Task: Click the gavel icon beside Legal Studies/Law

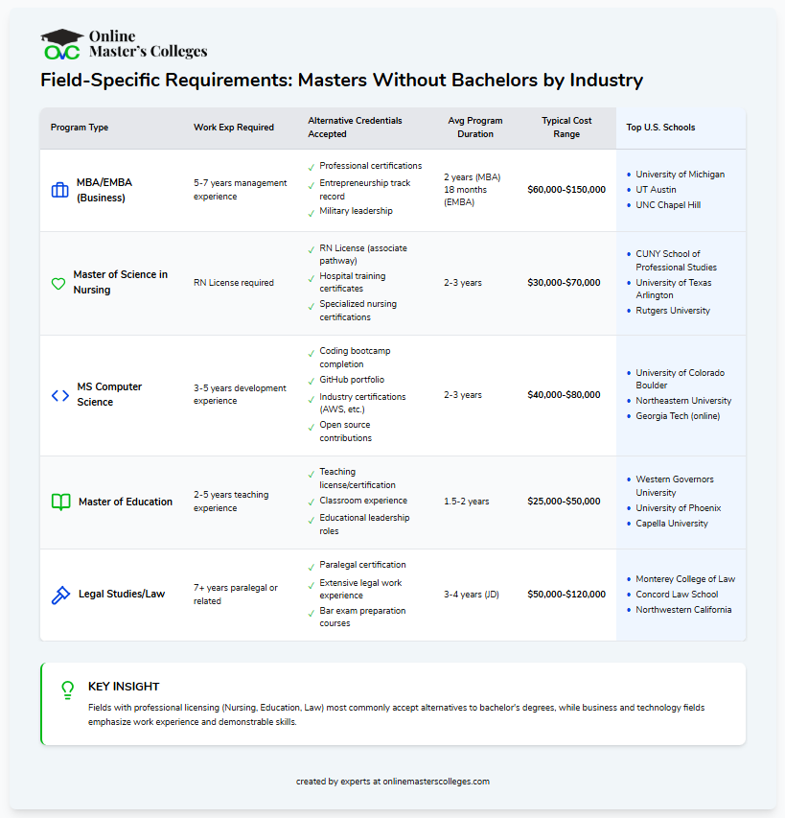Action: (59, 595)
